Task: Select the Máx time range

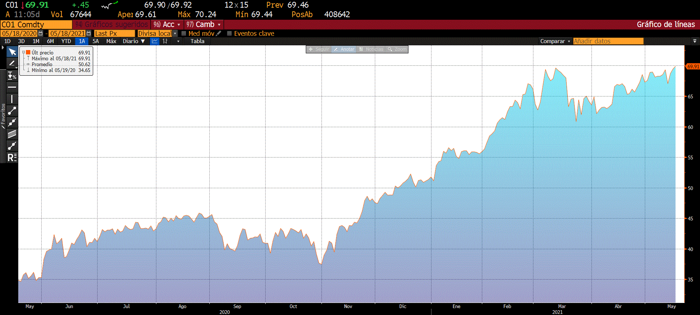Action: click(111, 41)
